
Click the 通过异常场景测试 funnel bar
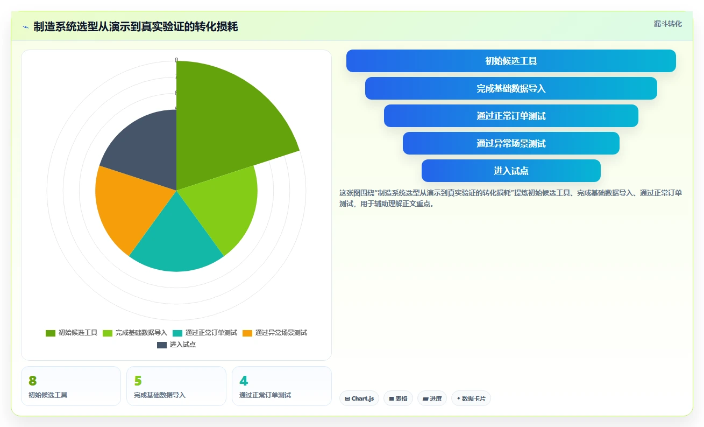511,143
